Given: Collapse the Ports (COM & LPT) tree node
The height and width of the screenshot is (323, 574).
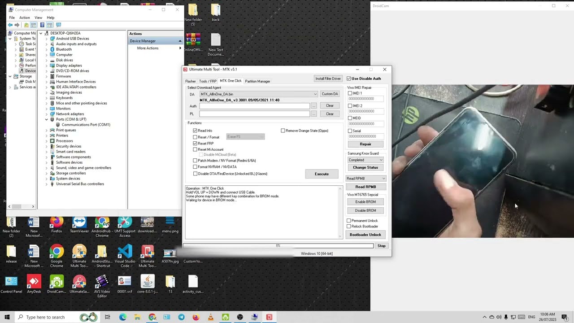Looking at the screenshot, I should (47, 120).
